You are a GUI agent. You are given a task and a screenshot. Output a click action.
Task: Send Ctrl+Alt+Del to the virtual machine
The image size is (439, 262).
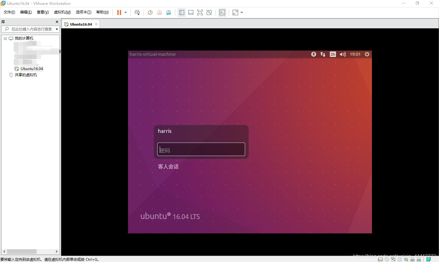click(x=137, y=12)
